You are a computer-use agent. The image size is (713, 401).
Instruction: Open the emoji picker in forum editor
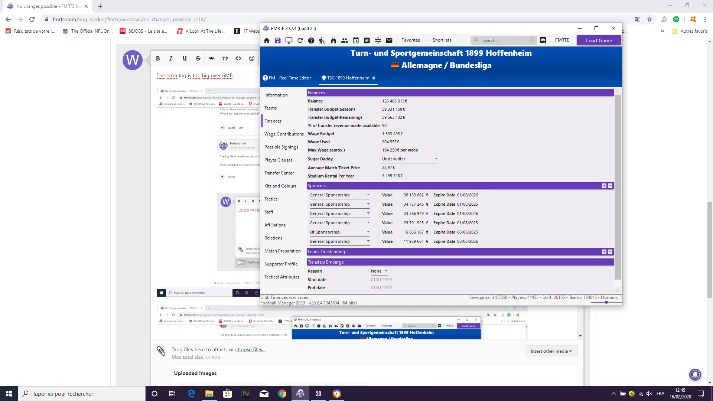pos(252,58)
